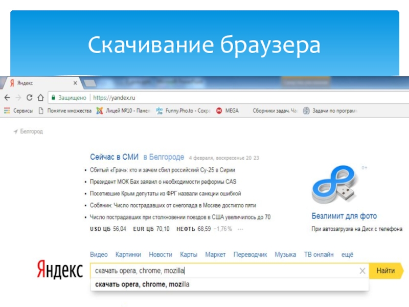The height and width of the screenshot is (307, 409).
Task: Click the browser forward arrow
Action: point(18,98)
